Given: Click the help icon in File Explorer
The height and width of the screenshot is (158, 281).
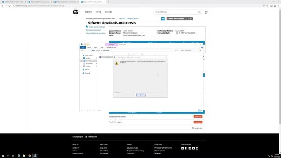Looking at the screenshot, I should [x=202, y=47].
